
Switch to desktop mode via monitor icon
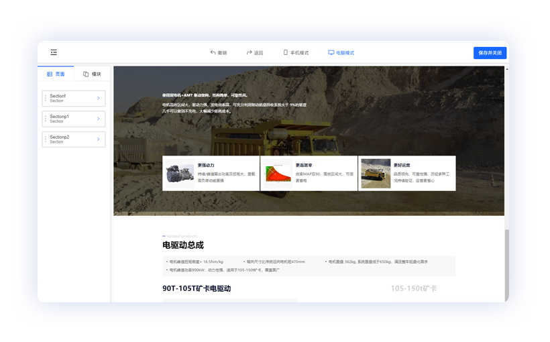point(331,52)
